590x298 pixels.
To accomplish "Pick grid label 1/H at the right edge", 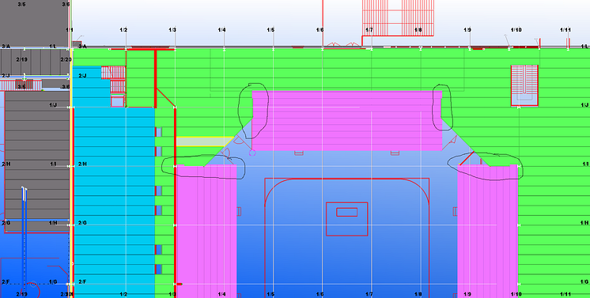I will [584, 223].
